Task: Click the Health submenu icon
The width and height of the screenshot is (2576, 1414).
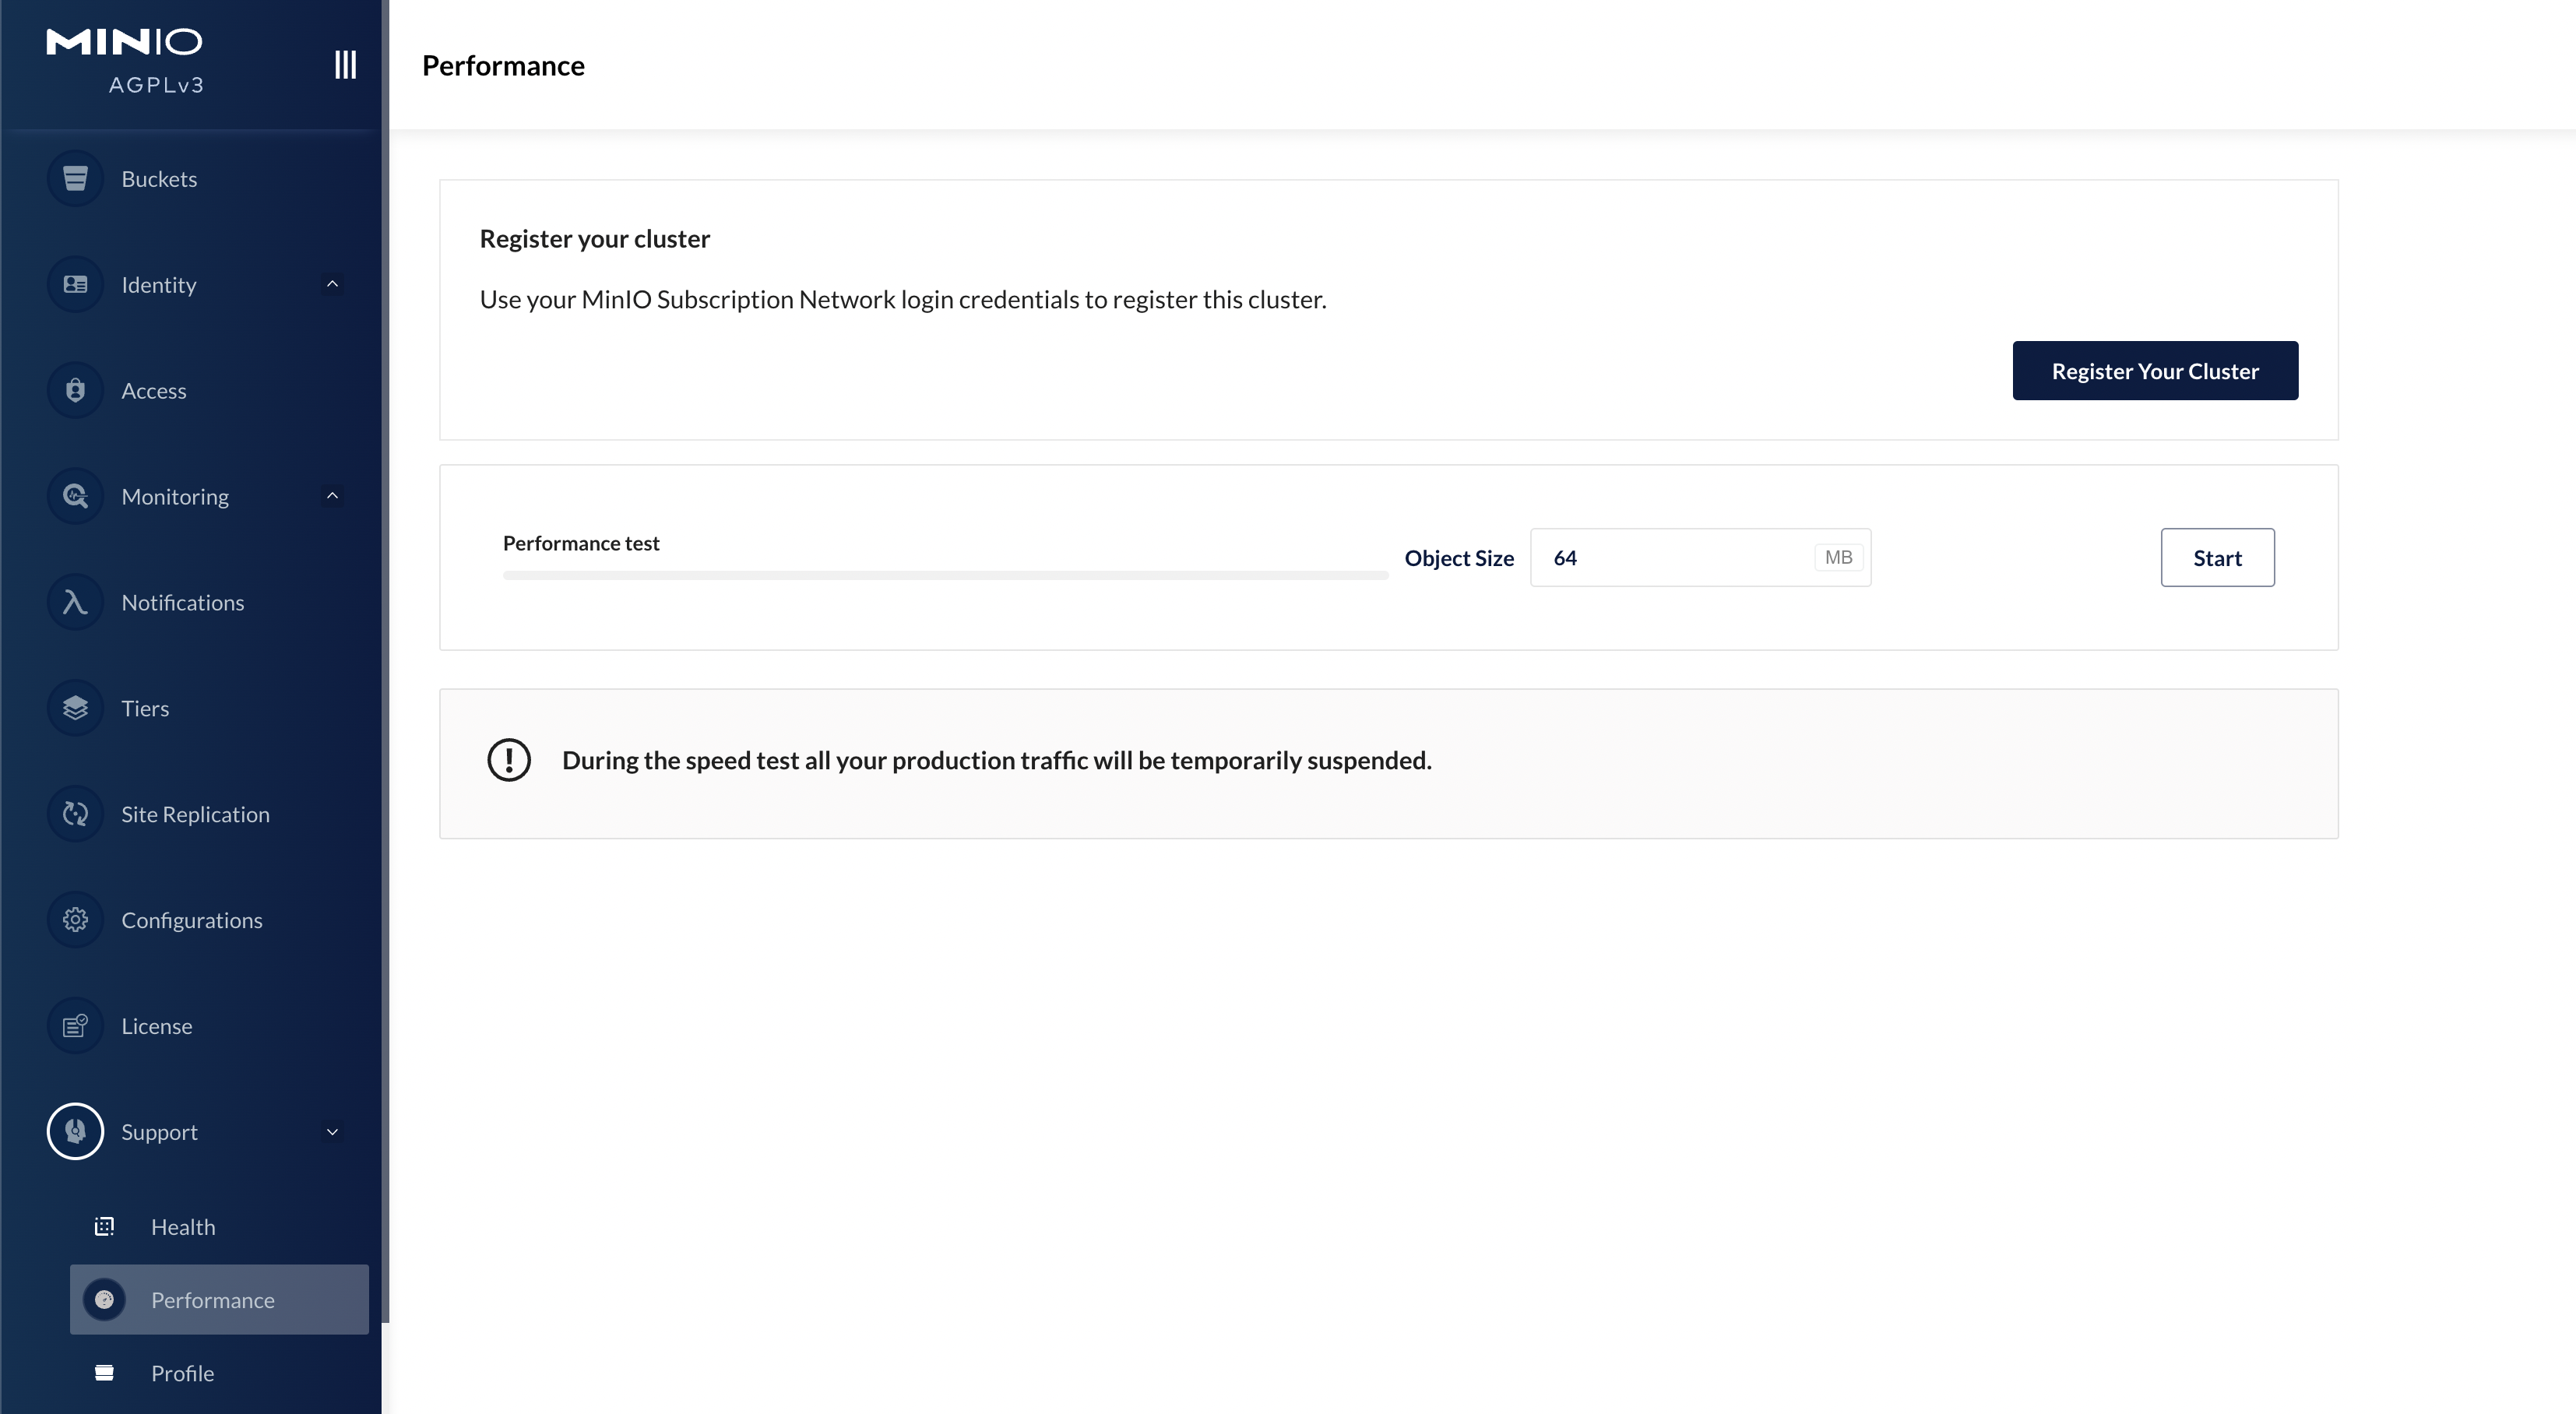Action: click(x=104, y=1227)
